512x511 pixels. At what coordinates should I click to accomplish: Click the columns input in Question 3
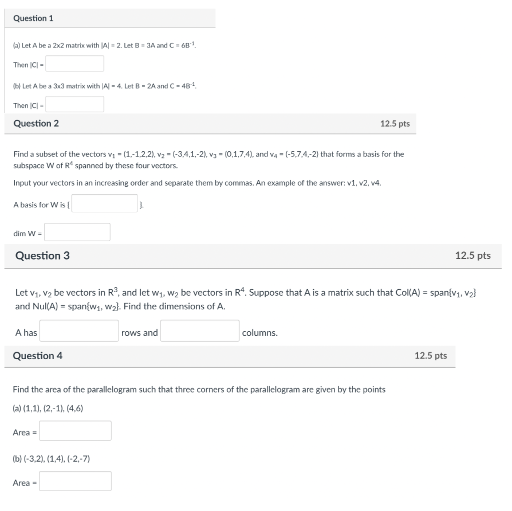(199, 330)
